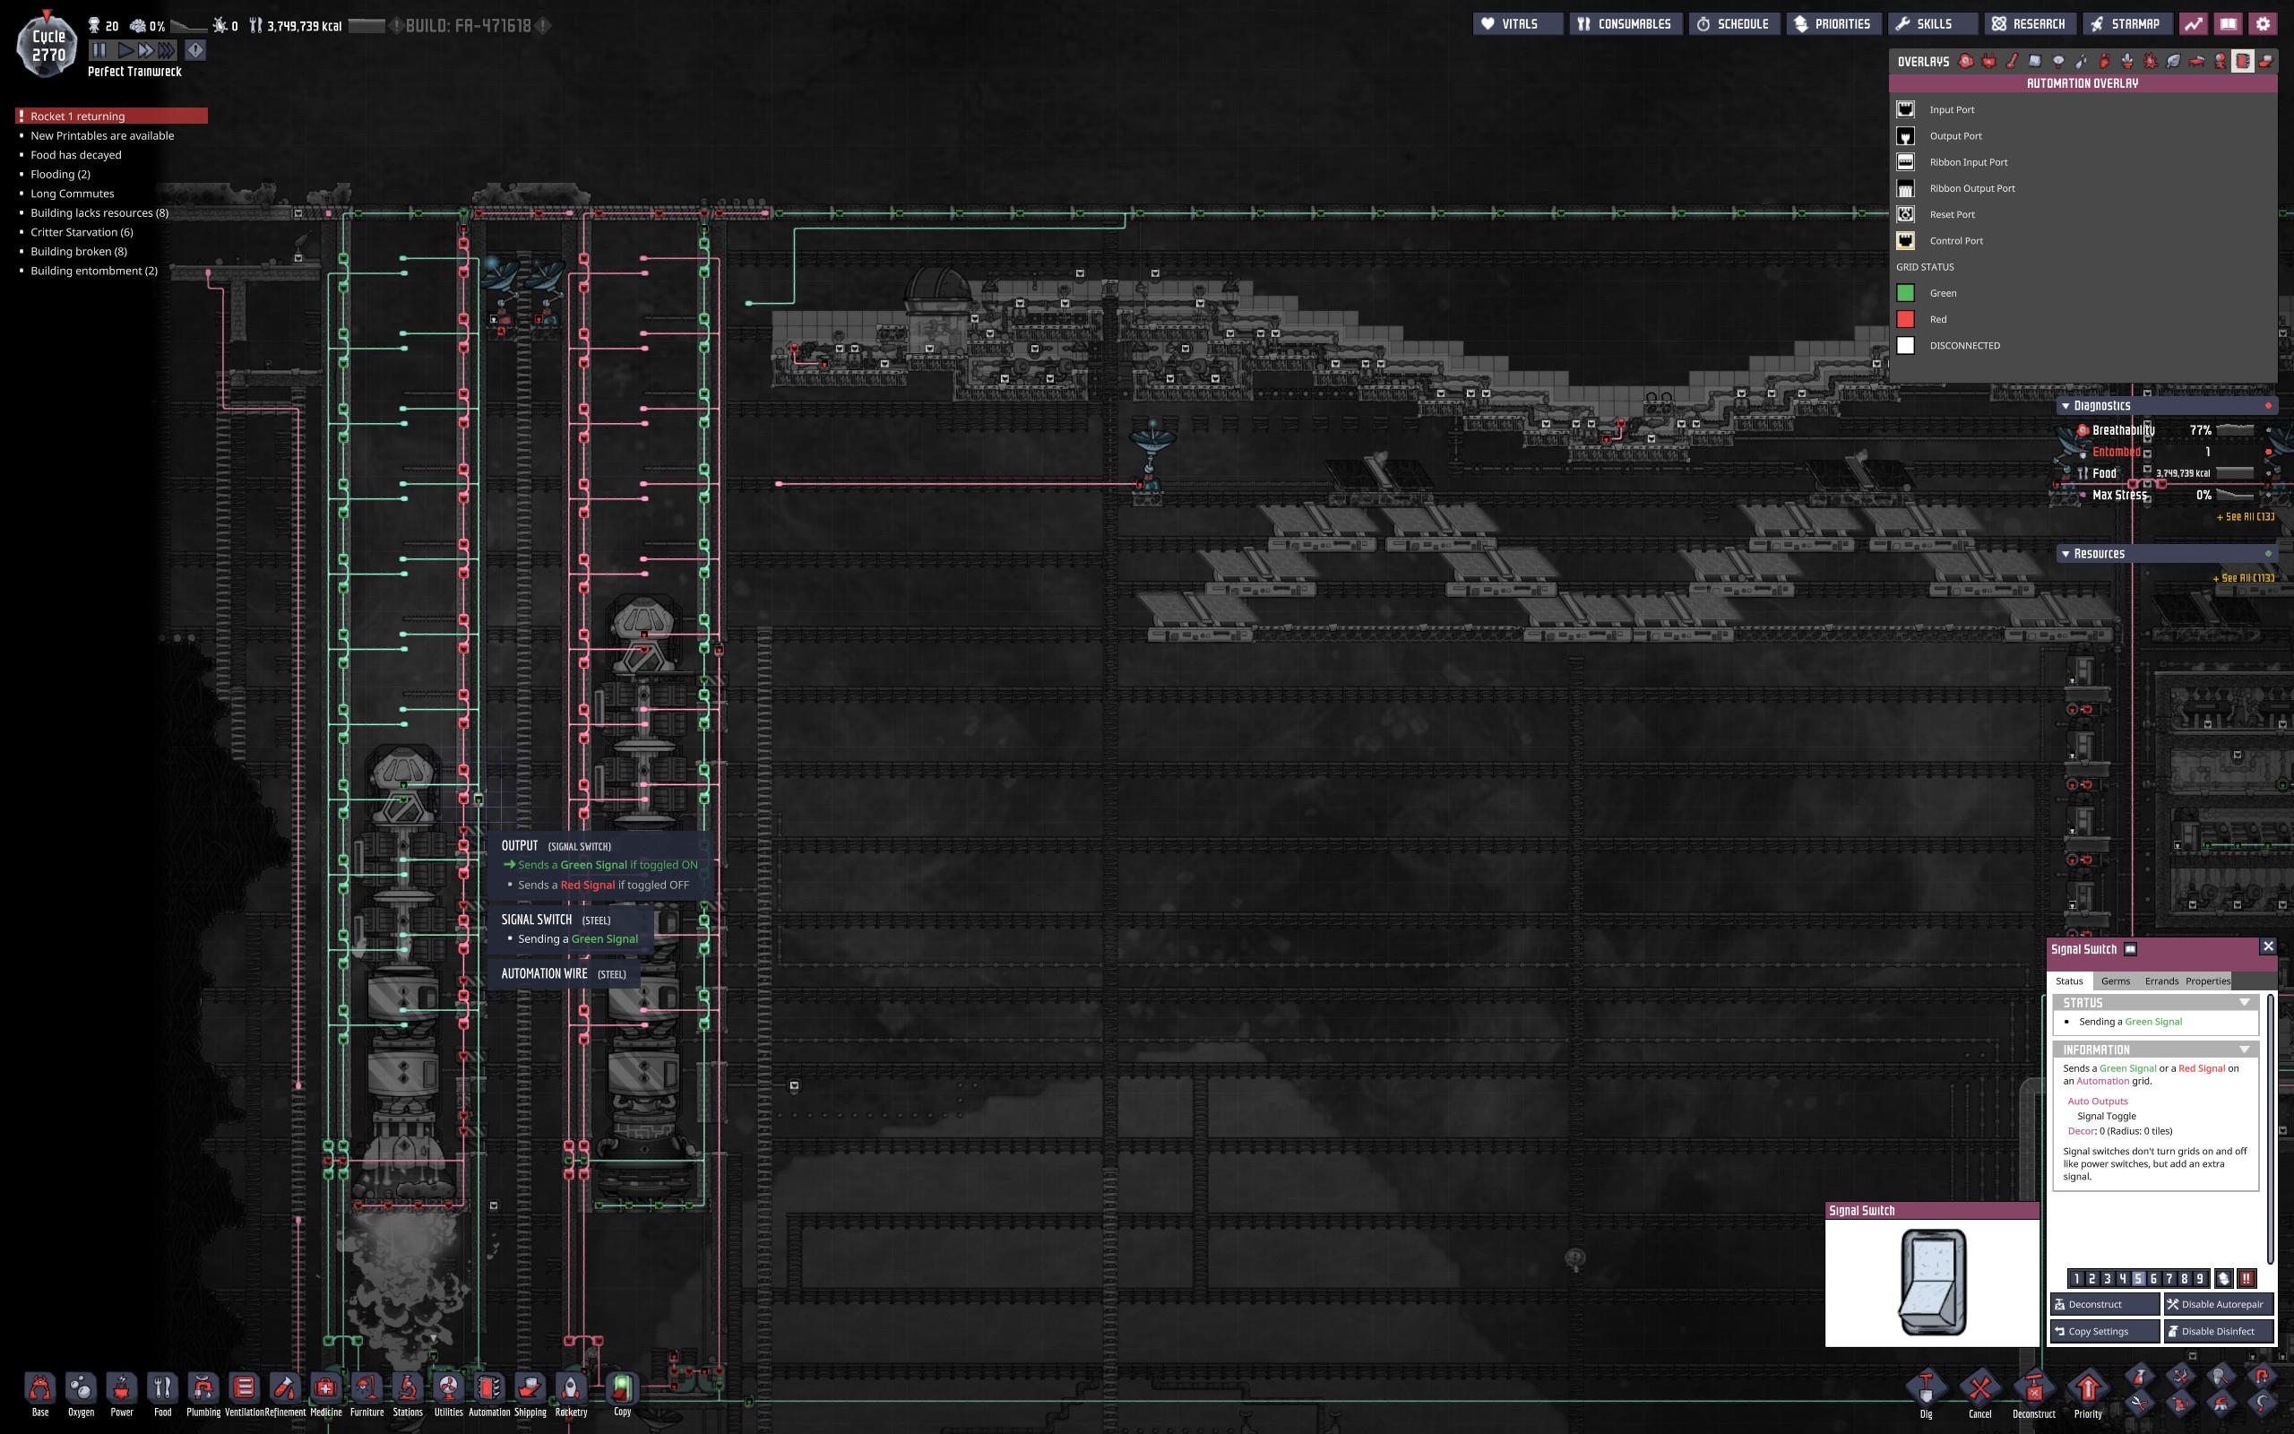
Task: Collapse the Diagnostics panel
Action: (2065, 406)
